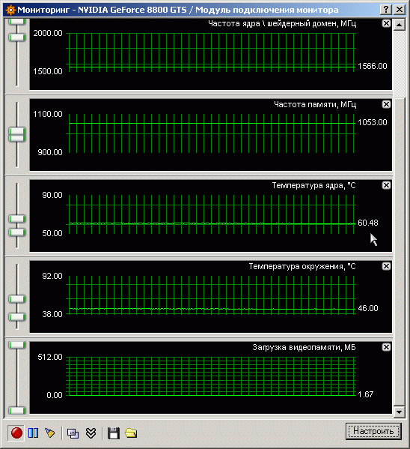Click the scrollbar down arrow
Screen dimensions: 410x449
coord(399,412)
